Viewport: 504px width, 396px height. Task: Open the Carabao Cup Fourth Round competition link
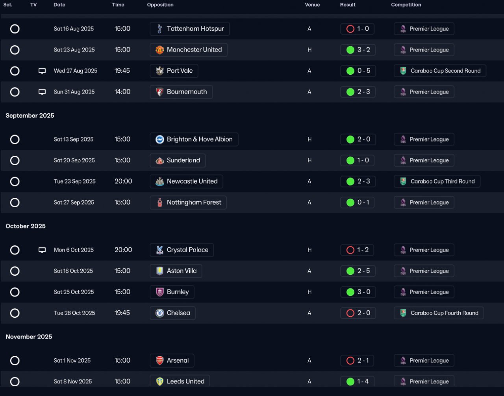click(x=439, y=313)
